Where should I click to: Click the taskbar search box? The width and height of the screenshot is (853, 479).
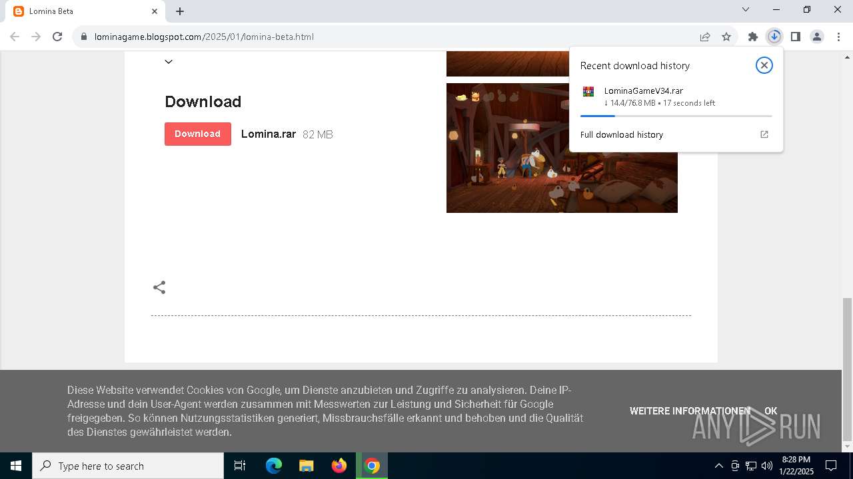point(128,466)
